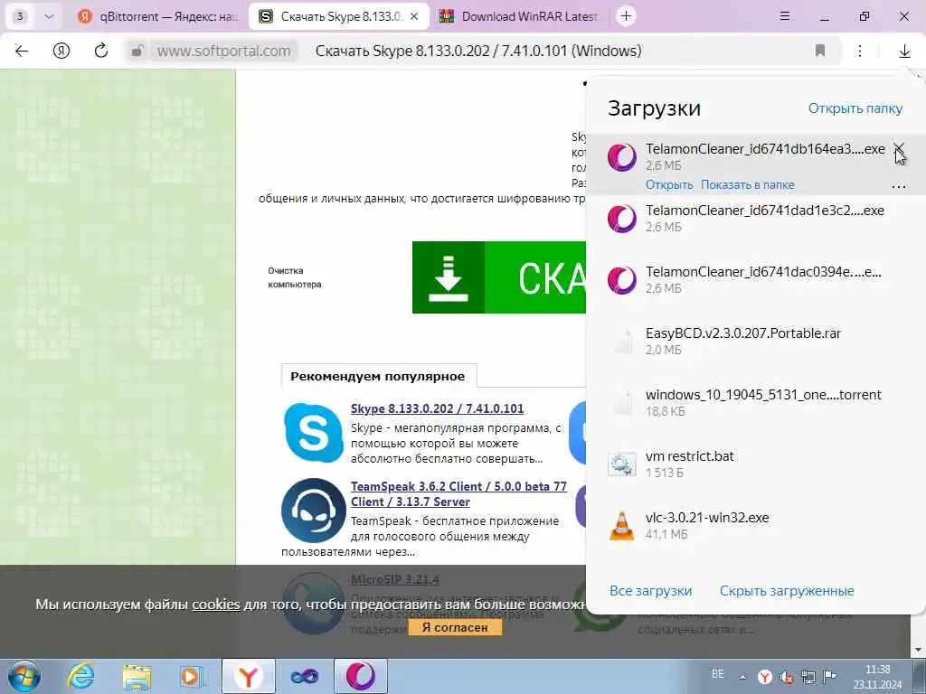
Task: Close the Skype download tab
Action: point(414,16)
